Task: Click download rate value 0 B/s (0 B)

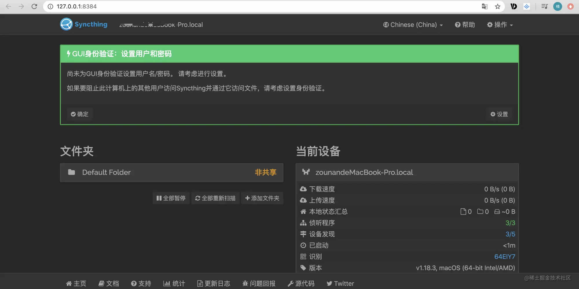Action: (500, 189)
